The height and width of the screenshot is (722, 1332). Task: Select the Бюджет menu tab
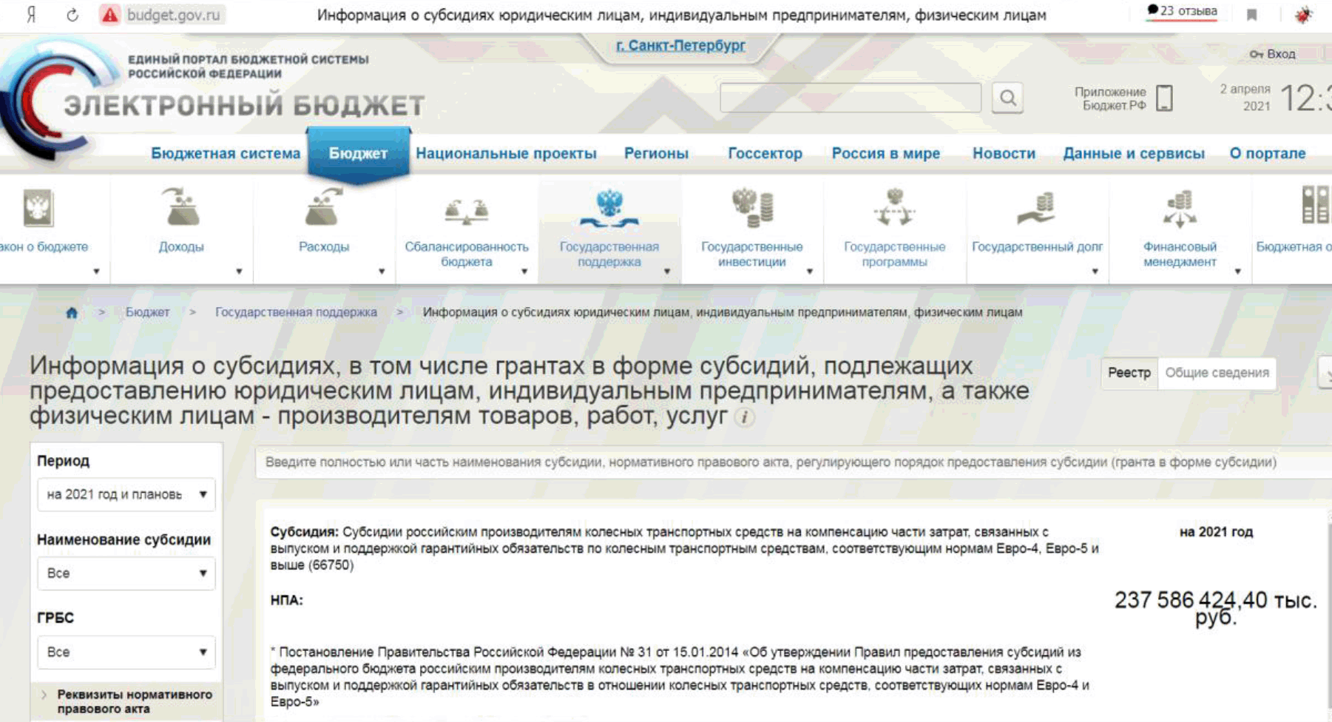coord(358,153)
